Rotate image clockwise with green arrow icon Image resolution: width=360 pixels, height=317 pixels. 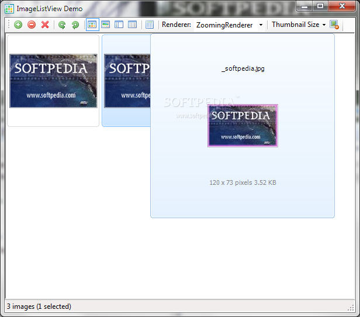coord(75,25)
